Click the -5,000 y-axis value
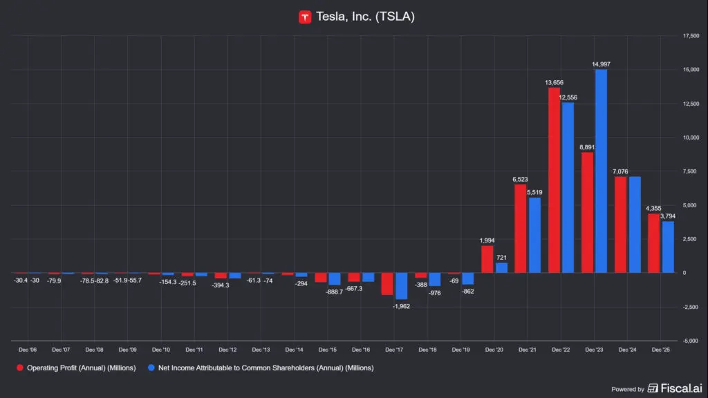708x398 pixels. tap(691, 341)
